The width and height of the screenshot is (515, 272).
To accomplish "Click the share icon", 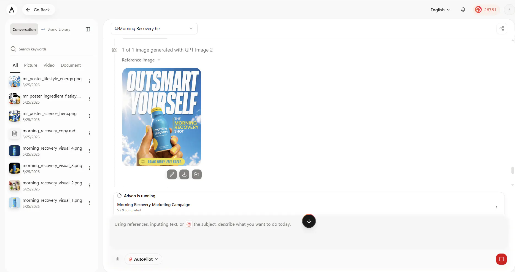I will [x=502, y=28].
